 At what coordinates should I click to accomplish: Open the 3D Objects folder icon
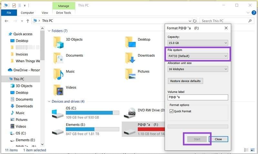[58, 42]
